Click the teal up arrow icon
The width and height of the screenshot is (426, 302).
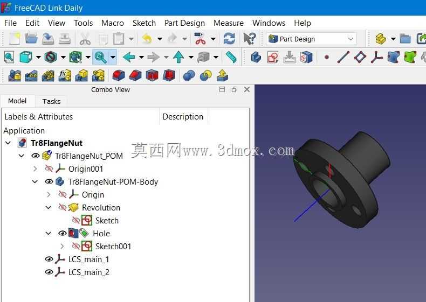click(x=178, y=57)
